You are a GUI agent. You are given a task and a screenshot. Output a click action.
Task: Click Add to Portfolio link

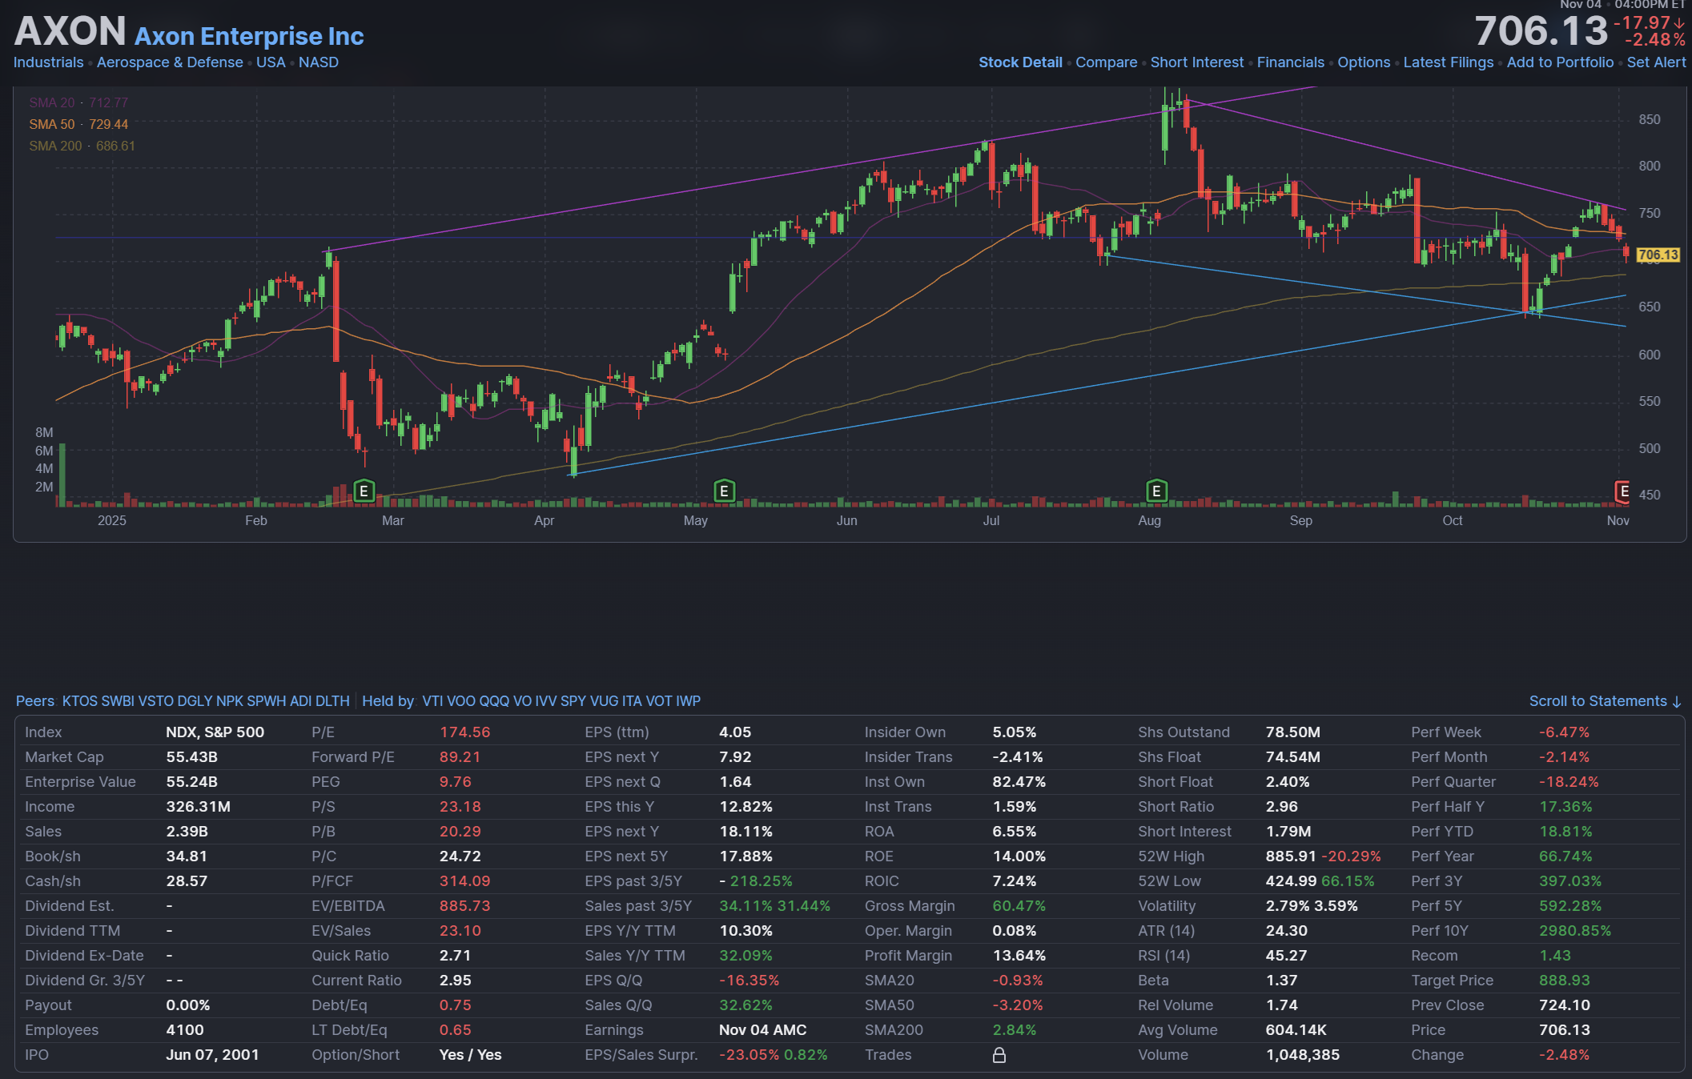click(1560, 62)
